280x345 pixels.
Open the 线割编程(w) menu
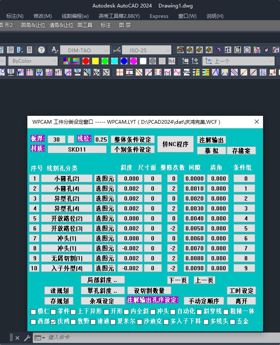[x=75, y=16]
